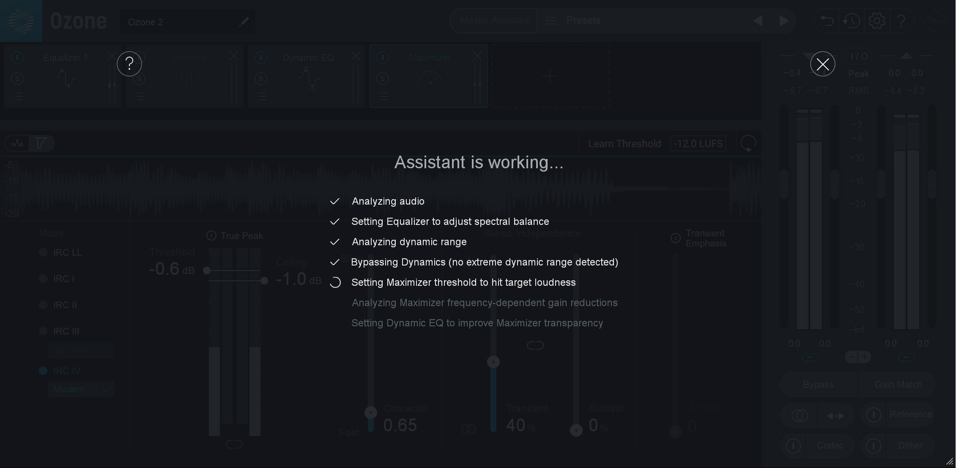The height and width of the screenshot is (468, 956).
Task: Go to next preset arrow
Action: click(x=784, y=21)
